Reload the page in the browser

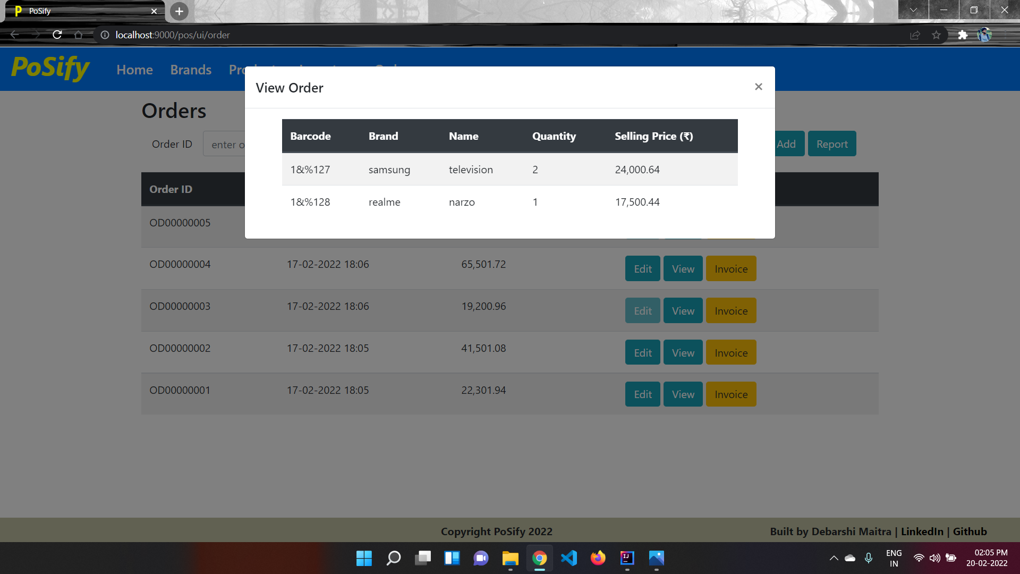(x=57, y=35)
